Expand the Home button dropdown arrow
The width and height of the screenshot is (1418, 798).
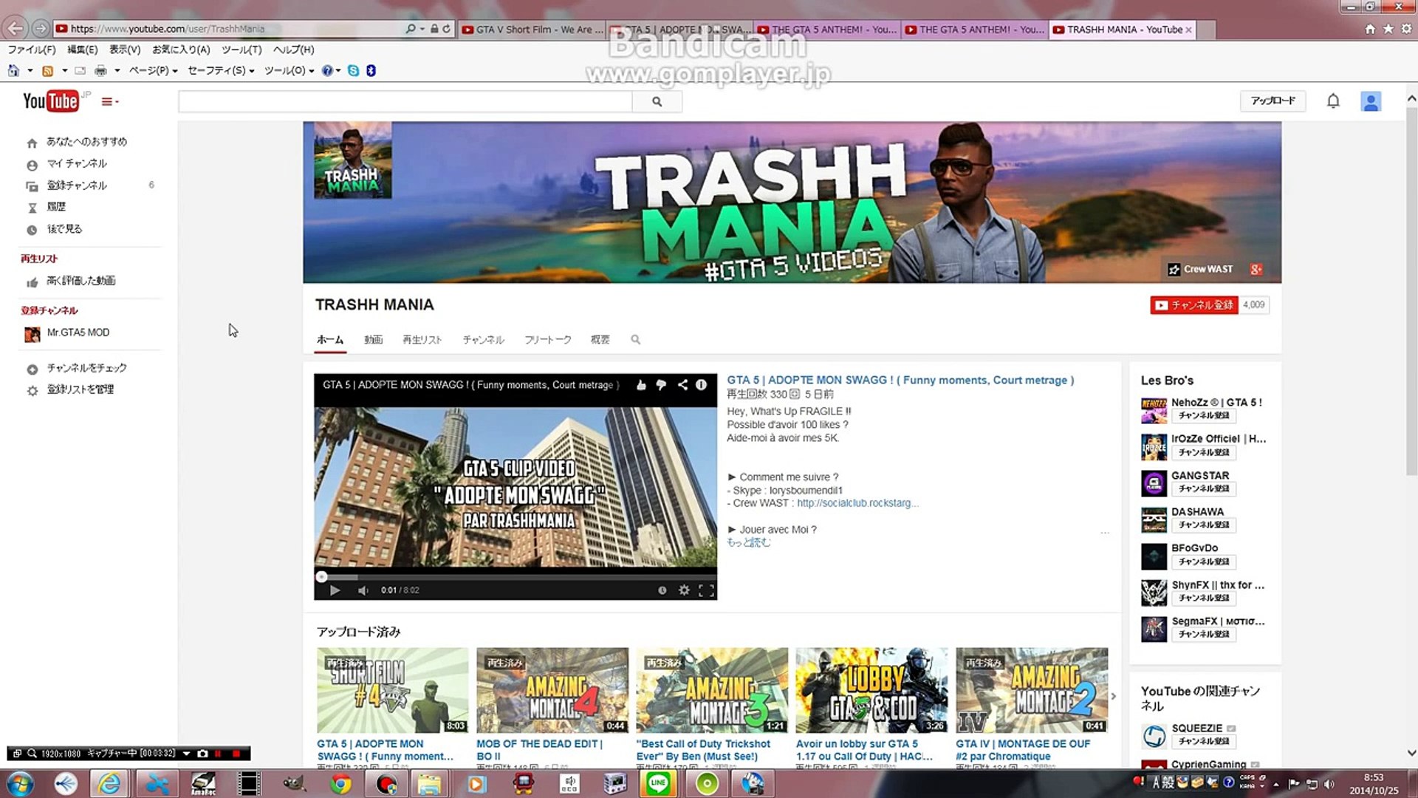30,71
